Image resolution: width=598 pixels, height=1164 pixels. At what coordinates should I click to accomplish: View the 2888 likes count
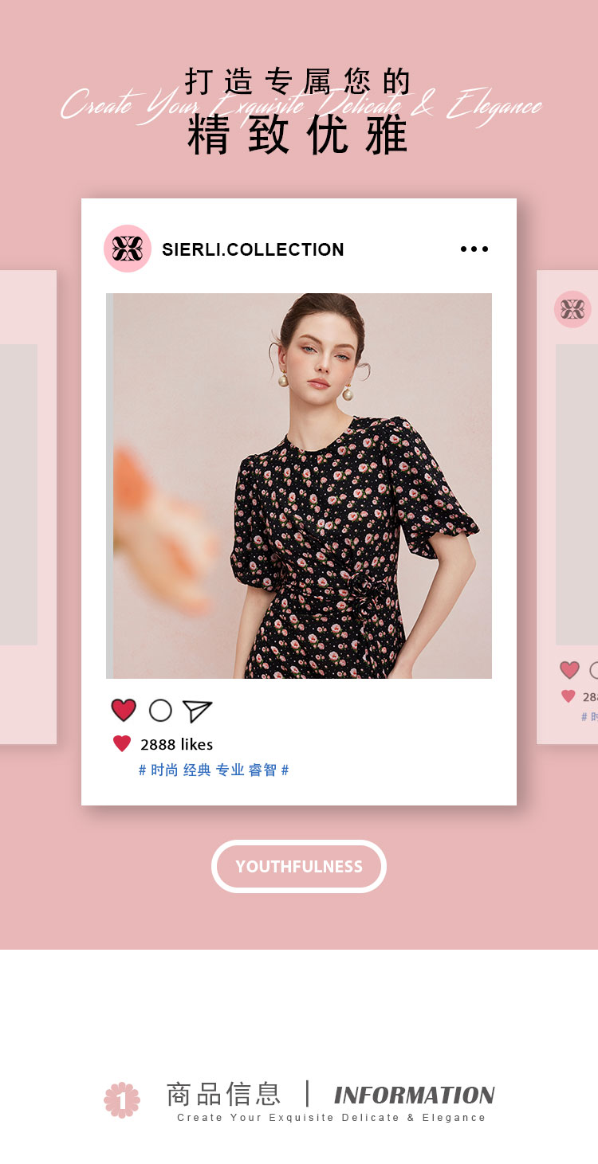[x=176, y=744]
